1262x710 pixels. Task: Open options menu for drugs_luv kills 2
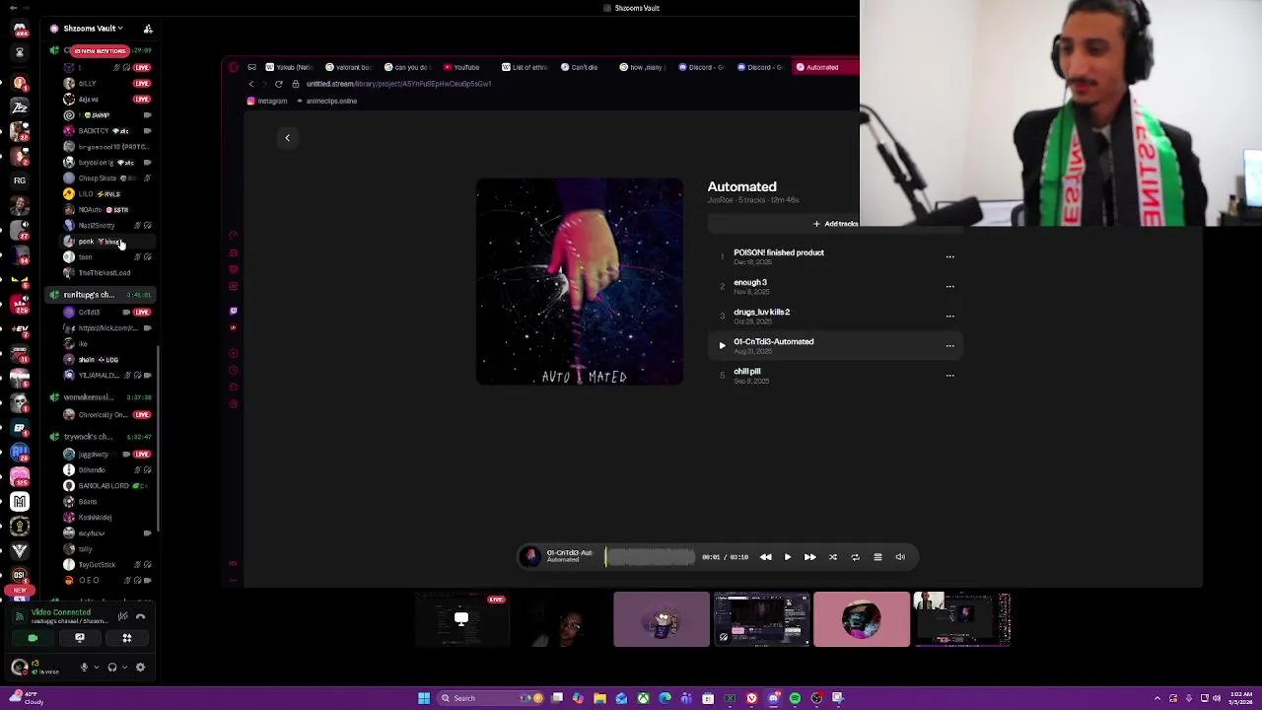pyautogui.click(x=950, y=317)
